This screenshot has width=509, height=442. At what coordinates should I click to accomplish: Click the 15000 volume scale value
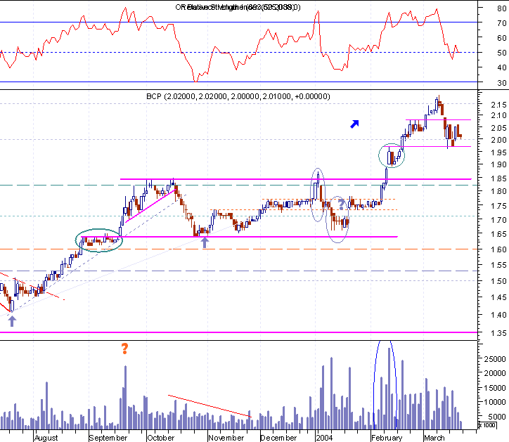[x=495, y=388]
